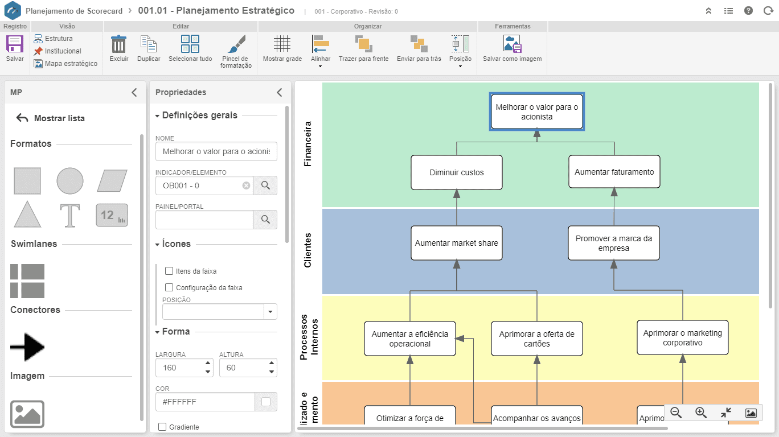The width and height of the screenshot is (779, 437).
Task: Collapse the Ícones section
Action: tap(158, 244)
